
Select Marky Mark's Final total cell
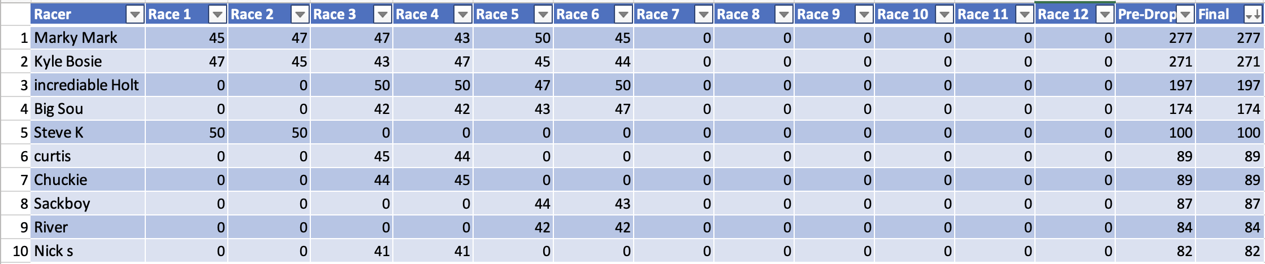coord(1229,38)
